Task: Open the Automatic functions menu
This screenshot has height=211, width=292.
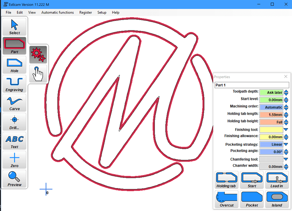Action: [57, 13]
